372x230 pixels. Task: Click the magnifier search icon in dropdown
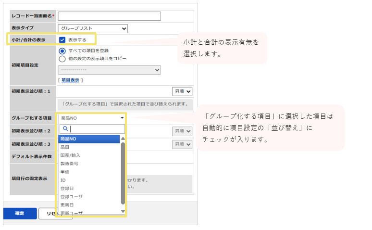pos(65,129)
